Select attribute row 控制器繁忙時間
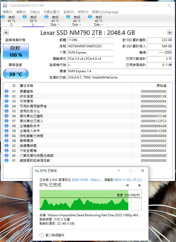Screen dimensions: 176x242 click(x=86, y=136)
